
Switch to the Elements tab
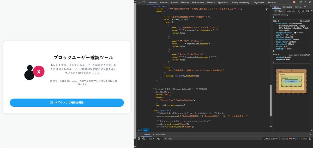(153, 2)
